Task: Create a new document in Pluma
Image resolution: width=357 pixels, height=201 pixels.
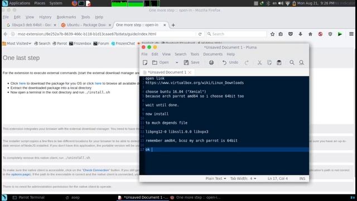Action: (145, 63)
